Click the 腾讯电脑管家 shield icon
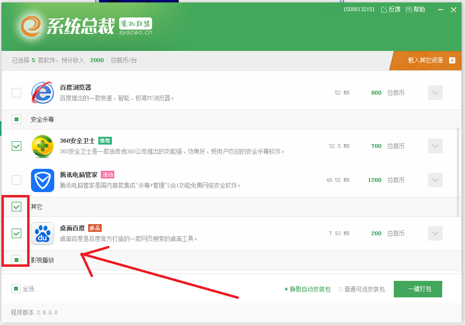 (43, 180)
